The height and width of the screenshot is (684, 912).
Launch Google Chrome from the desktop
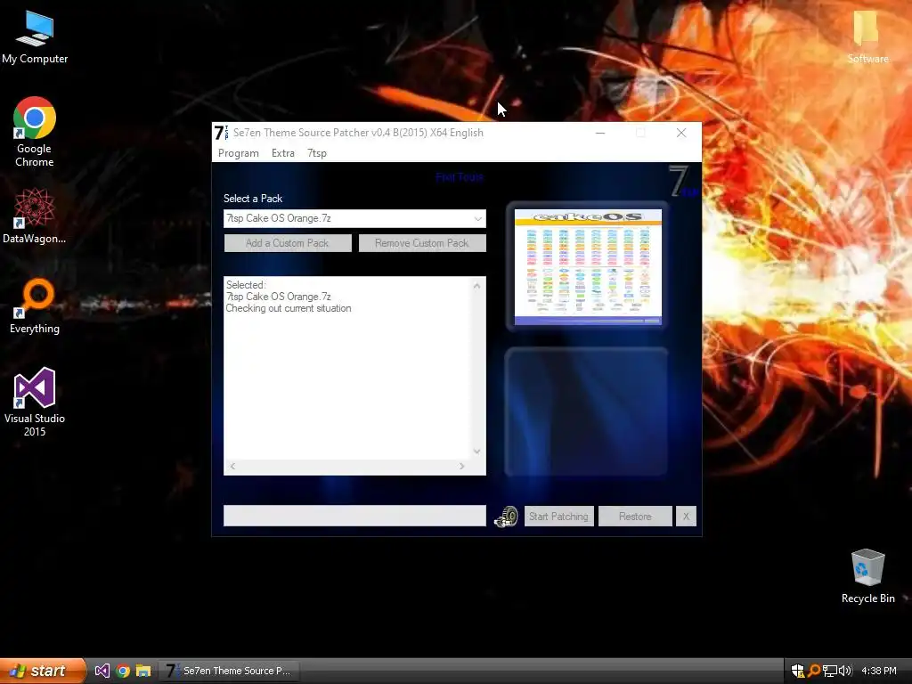[x=35, y=132]
